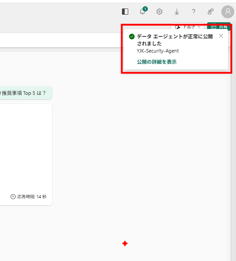
Task: Open the user account avatar
Action: tap(228, 12)
